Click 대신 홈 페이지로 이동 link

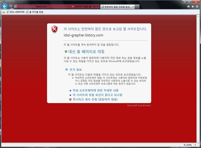coord(86,52)
